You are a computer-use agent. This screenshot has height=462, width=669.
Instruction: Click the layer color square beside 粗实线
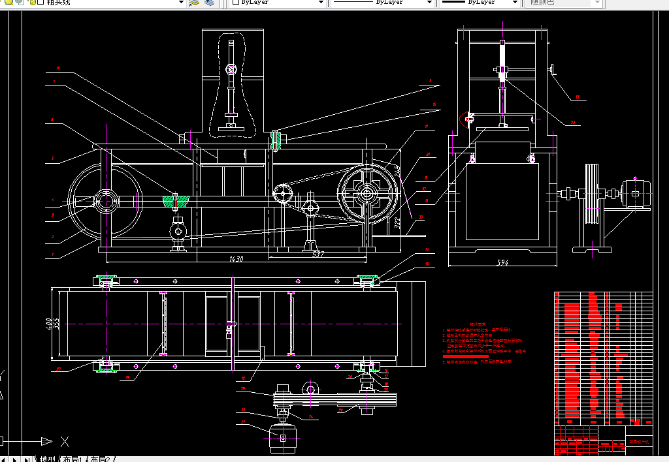(41, 2)
